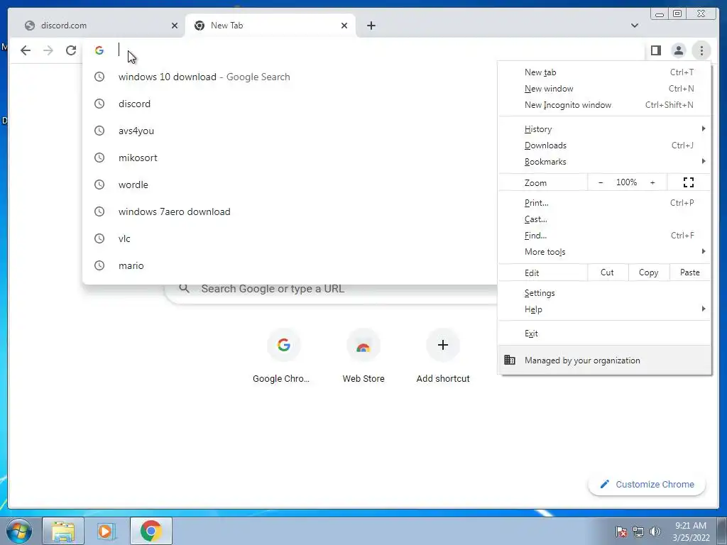
Task: Click the magnifier icon in the search box
Action: coord(184,288)
